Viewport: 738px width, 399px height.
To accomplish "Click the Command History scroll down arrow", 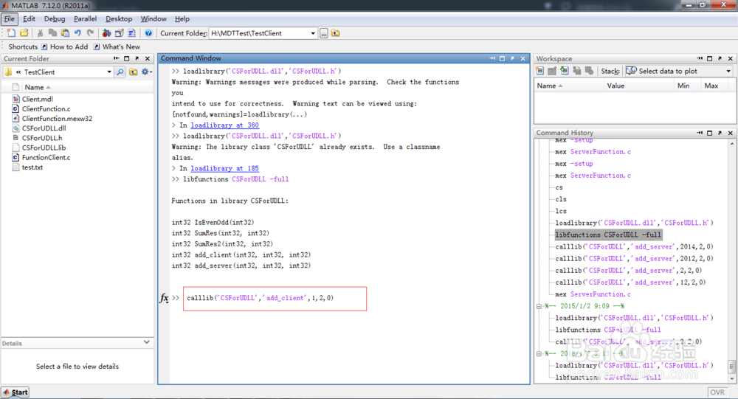I will click(732, 378).
